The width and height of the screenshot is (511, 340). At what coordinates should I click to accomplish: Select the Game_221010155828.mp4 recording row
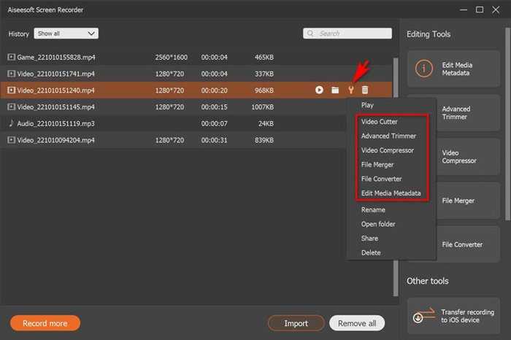(x=196, y=57)
